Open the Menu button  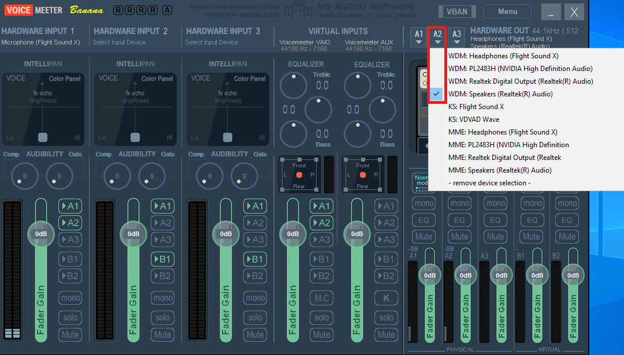click(x=507, y=12)
